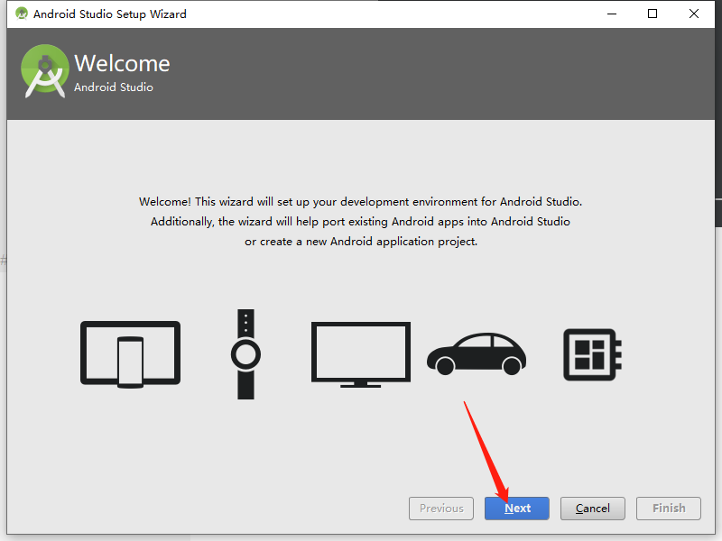Image resolution: width=722 pixels, height=541 pixels.
Task: Minimize the Setup Wizard window
Action: pos(612,14)
